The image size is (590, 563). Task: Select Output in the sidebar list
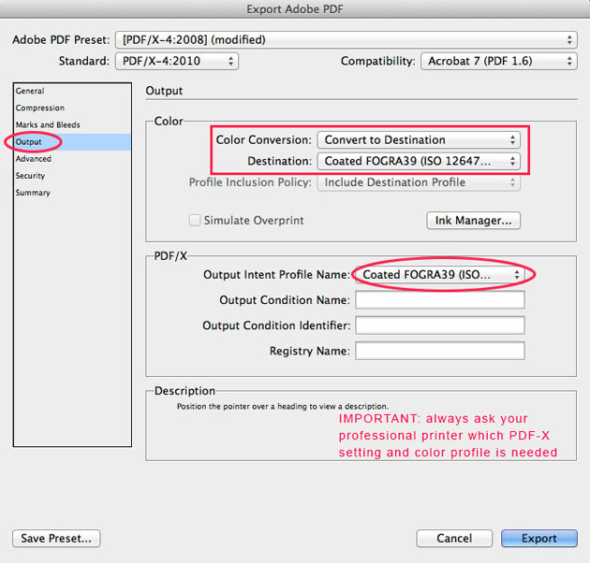click(29, 142)
